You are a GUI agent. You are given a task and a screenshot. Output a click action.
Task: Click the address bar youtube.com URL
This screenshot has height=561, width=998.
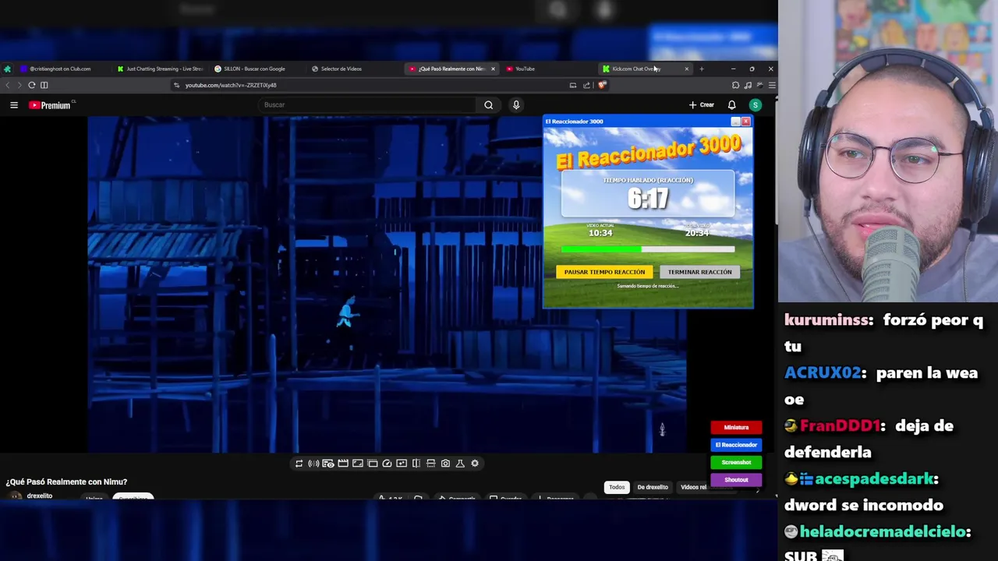231,85
